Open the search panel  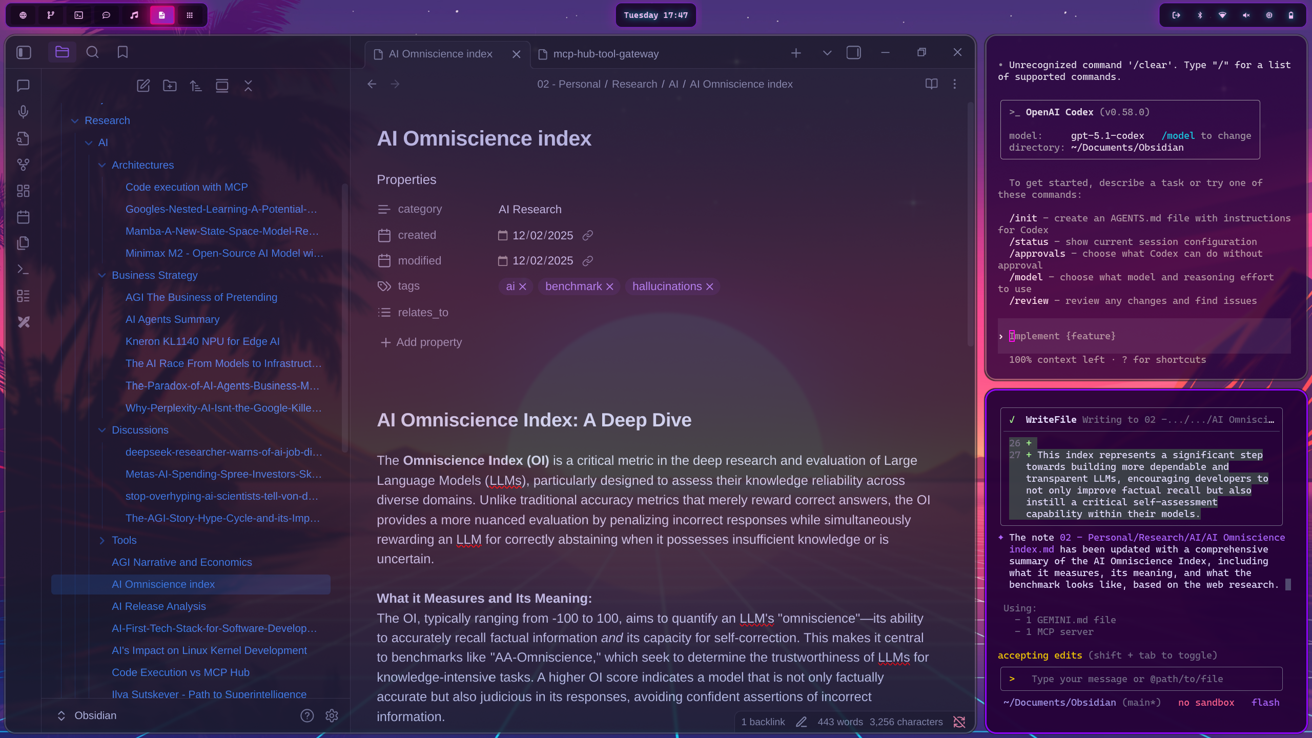coord(92,52)
